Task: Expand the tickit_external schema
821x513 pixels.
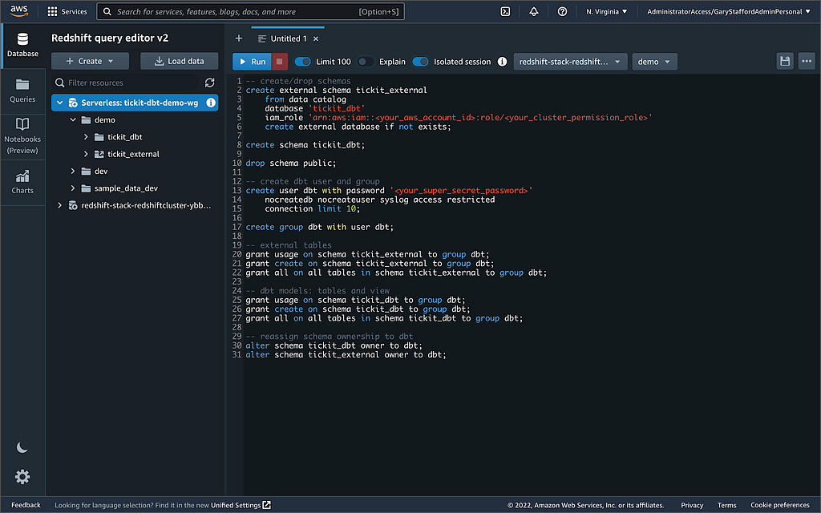Action: pos(86,154)
